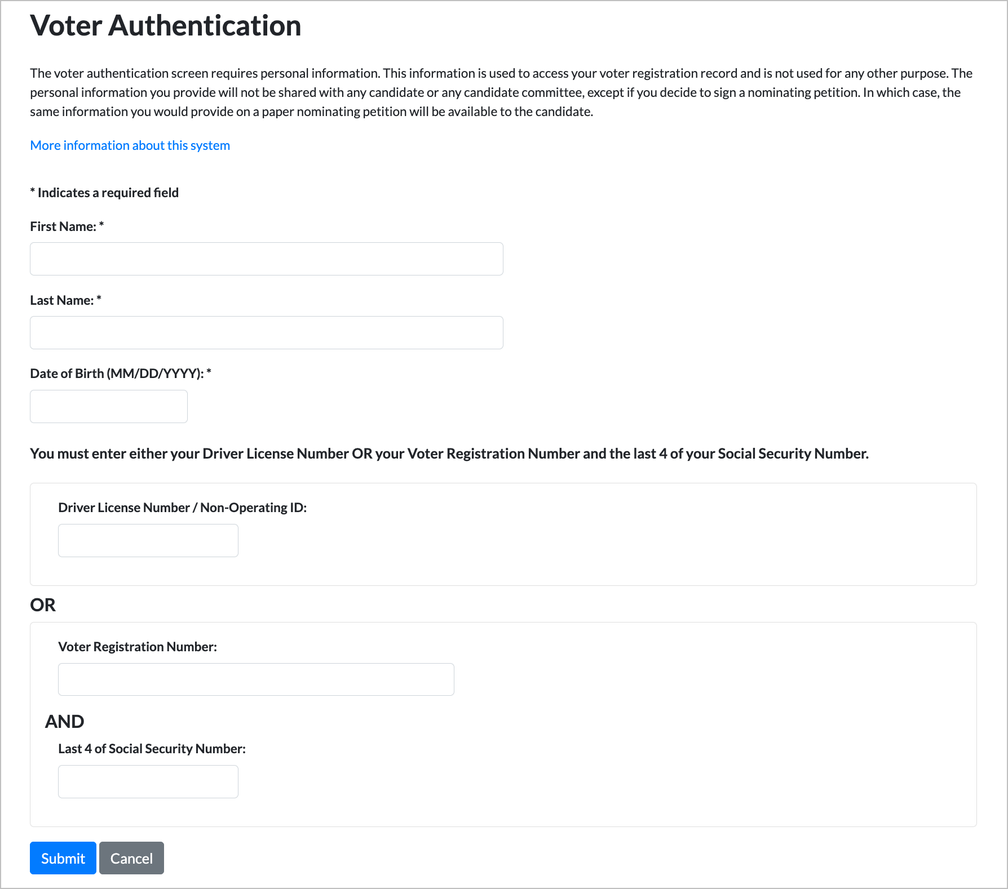Activate the Last Name text box
Viewport: 1008px width, 889px height.
click(266, 332)
